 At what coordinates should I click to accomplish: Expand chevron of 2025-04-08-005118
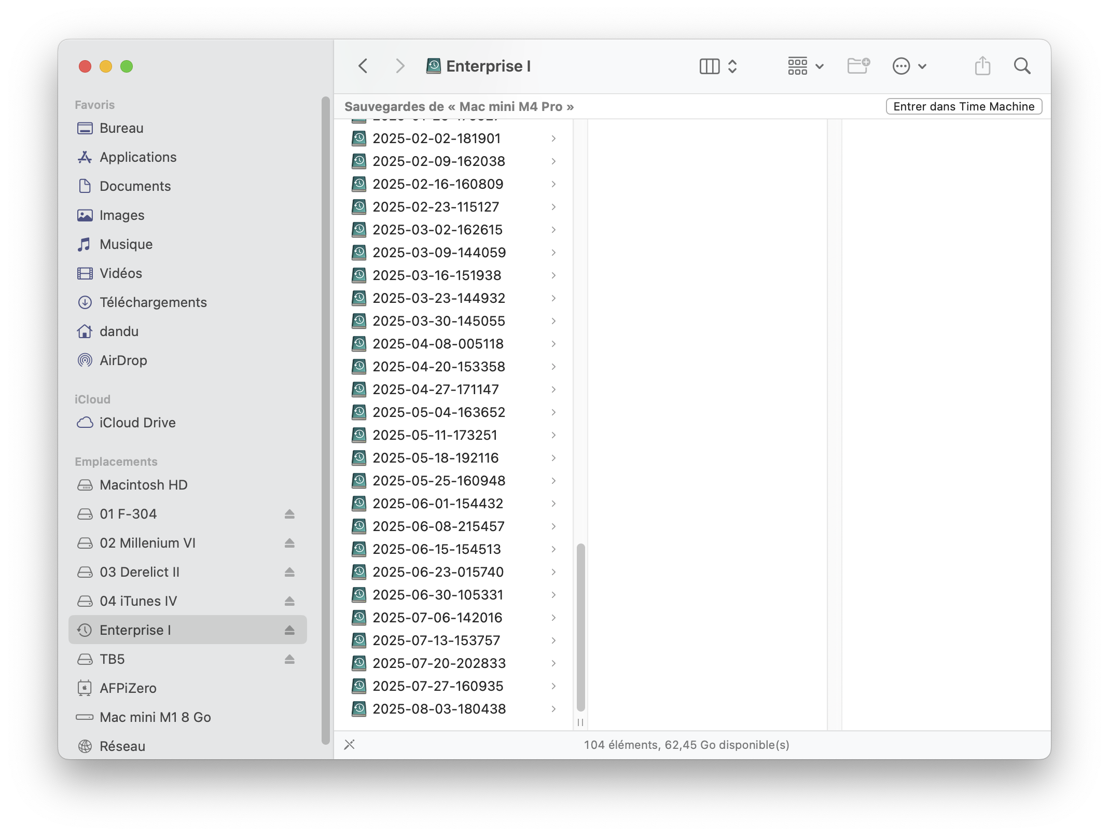pos(553,344)
